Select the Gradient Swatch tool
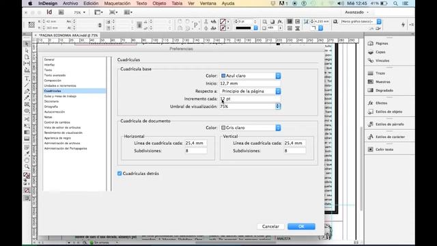This screenshot has height=246, width=437. click(x=27, y=132)
